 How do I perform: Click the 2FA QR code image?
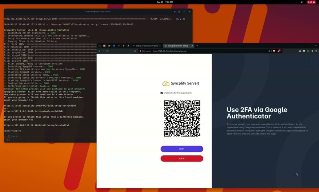tap(182, 118)
